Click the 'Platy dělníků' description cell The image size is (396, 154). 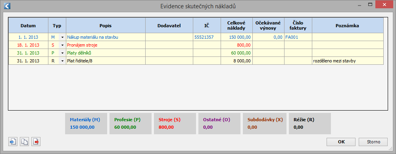[106, 53]
